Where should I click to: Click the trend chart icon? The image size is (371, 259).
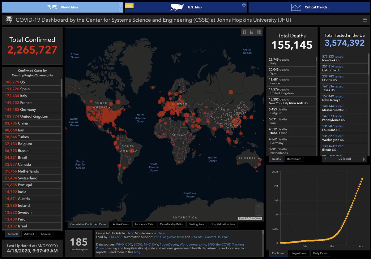296,7
